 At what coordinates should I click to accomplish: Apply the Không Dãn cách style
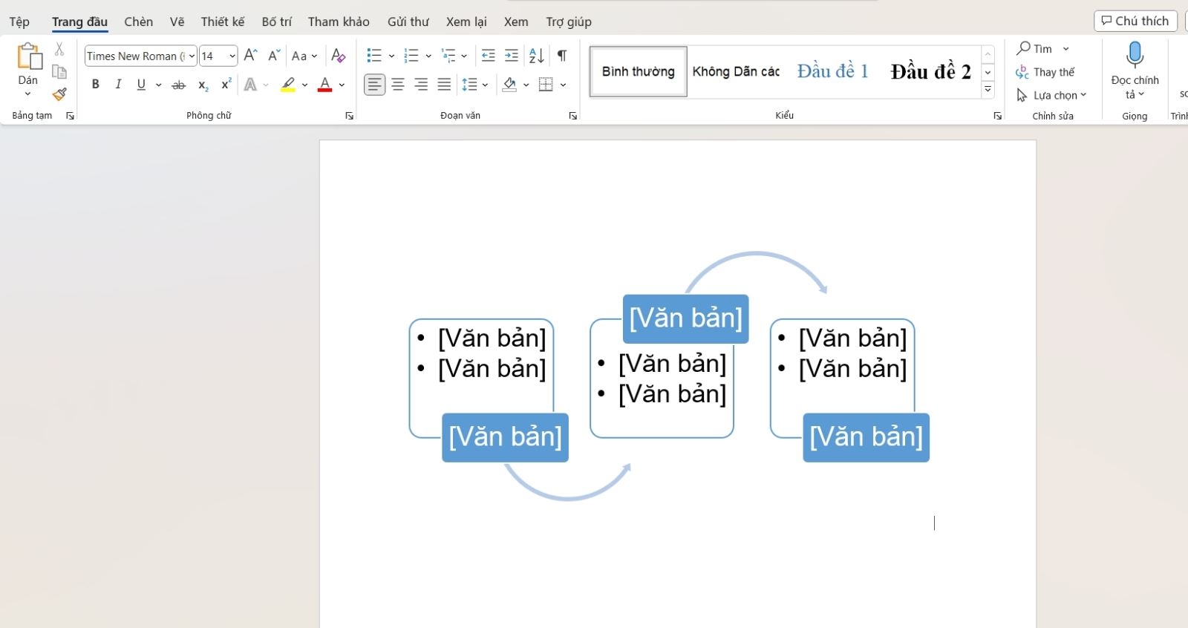coord(736,71)
